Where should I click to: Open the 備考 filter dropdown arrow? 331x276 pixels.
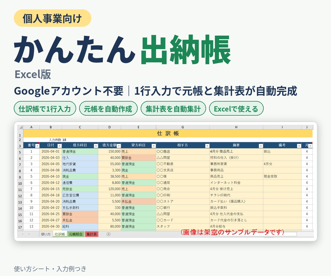299,146
